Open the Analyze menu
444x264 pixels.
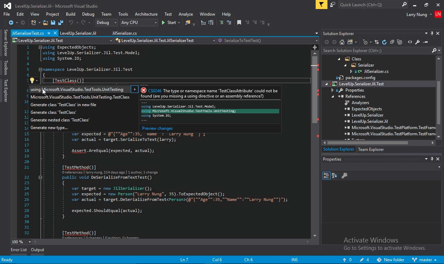pyautogui.click(x=186, y=14)
